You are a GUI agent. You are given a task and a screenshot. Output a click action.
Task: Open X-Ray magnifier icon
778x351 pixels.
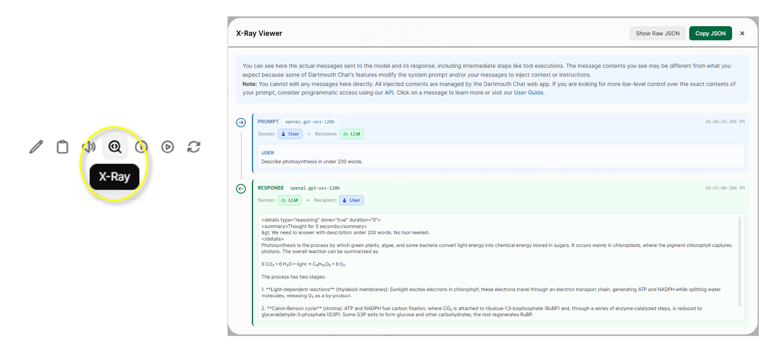pyautogui.click(x=115, y=147)
